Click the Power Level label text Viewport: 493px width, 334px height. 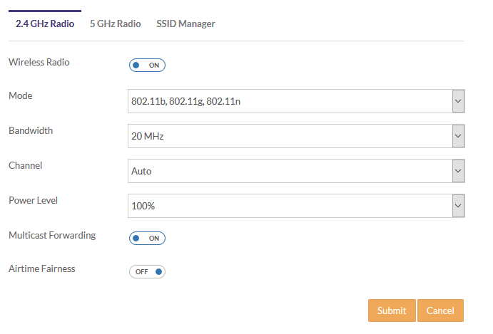(x=33, y=200)
